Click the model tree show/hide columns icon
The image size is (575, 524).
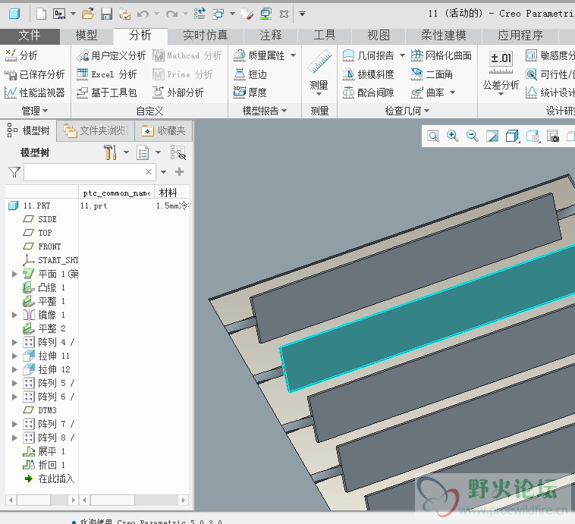point(178,152)
